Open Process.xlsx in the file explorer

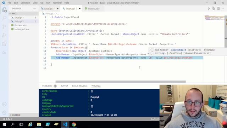21,25
